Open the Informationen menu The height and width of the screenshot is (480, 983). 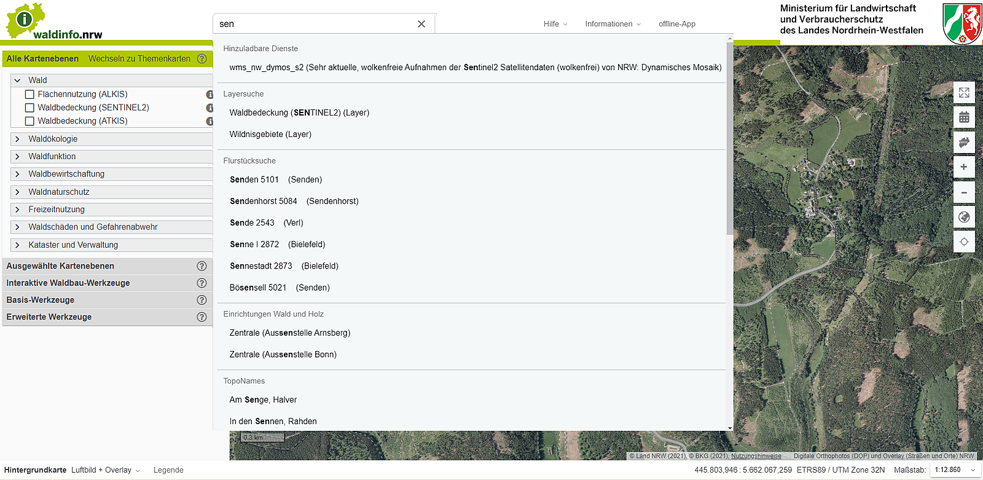point(613,24)
